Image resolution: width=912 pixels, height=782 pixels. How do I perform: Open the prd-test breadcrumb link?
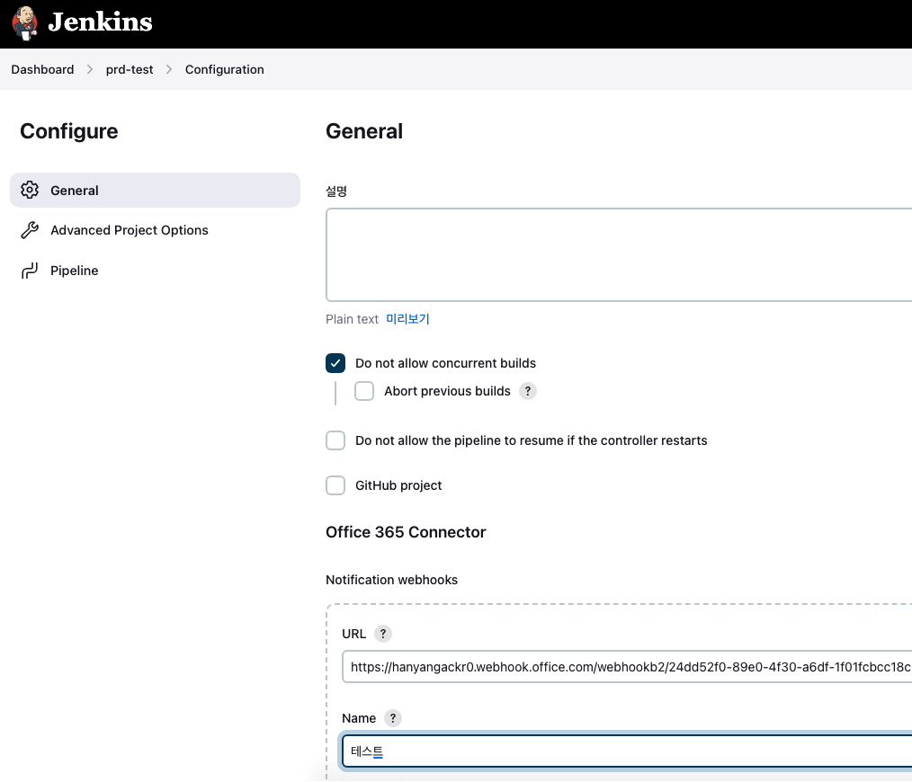pyautogui.click(x=130, y=69)
